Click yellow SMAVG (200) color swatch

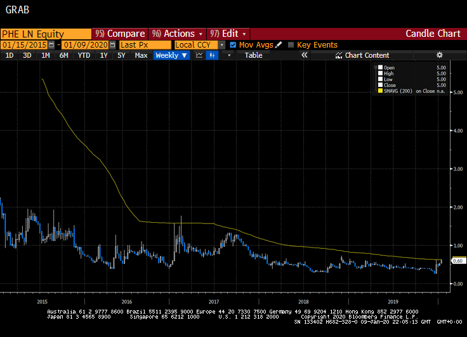click(x=380, y=91)
